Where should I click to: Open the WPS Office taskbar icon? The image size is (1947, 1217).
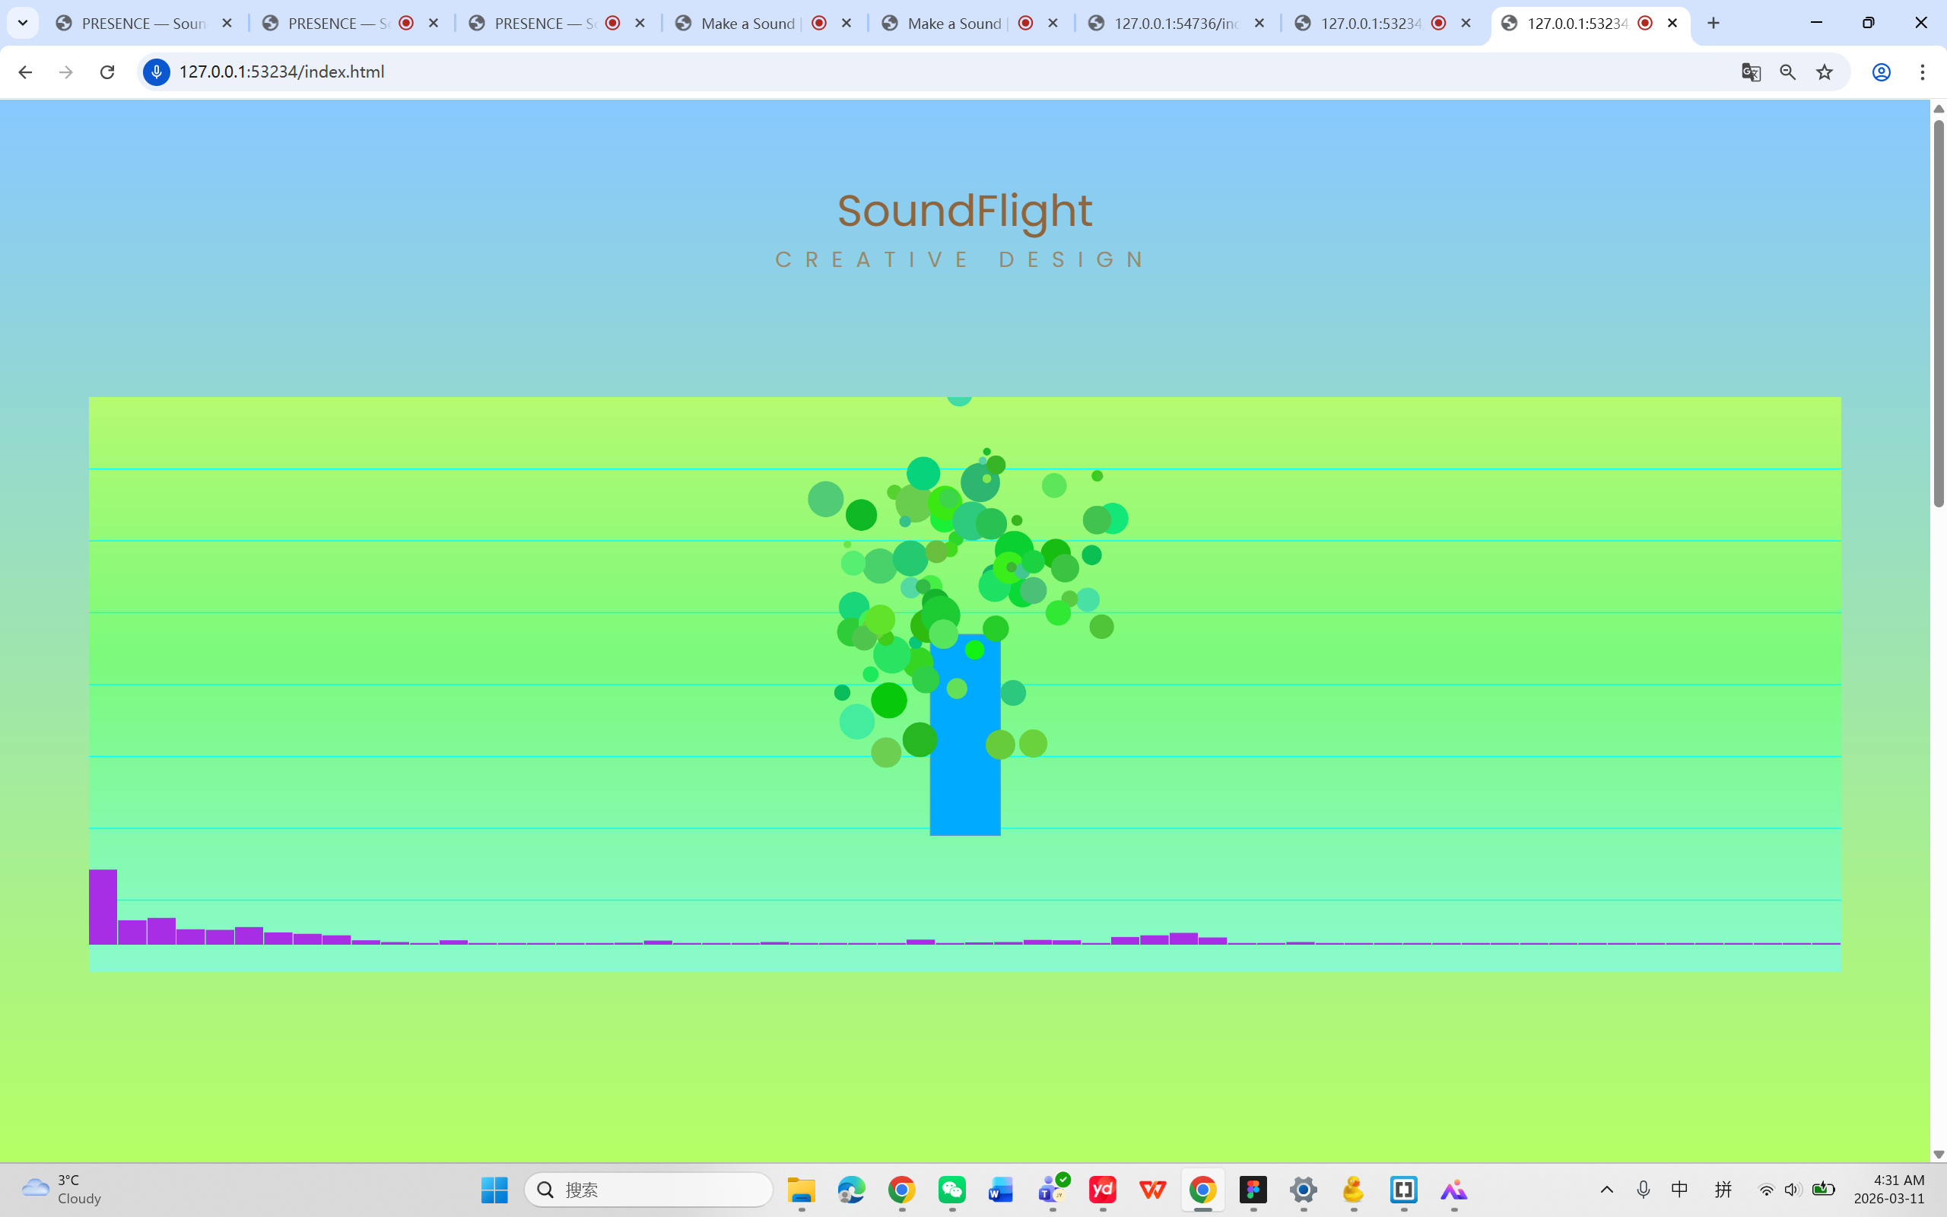pos(1154,1190)
